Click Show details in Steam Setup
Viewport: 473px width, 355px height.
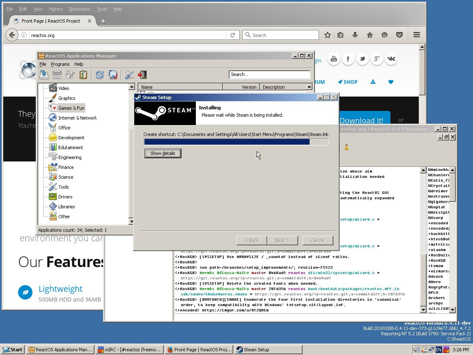pos(163,153)
